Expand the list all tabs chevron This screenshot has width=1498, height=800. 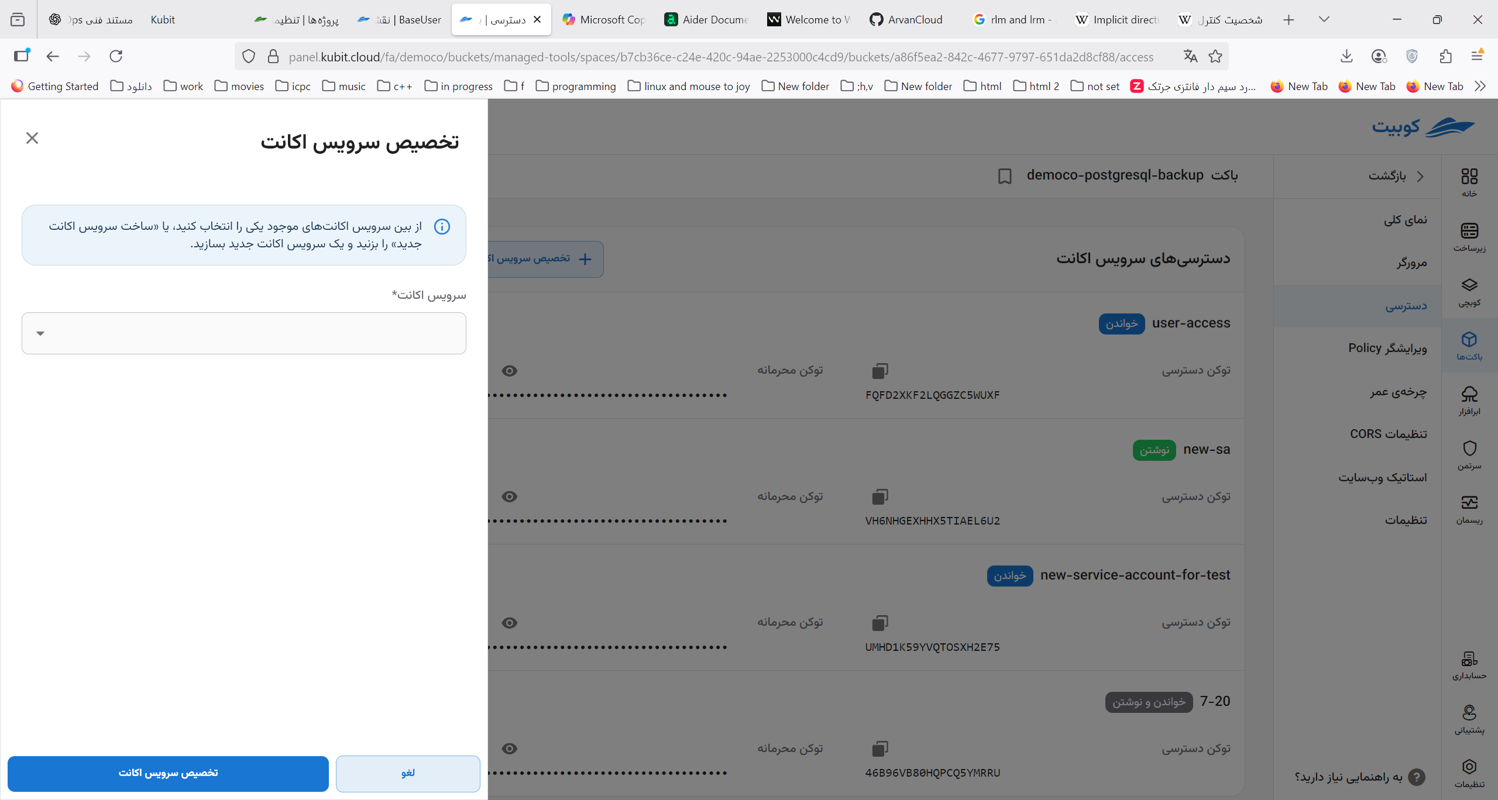point(1324,19)
